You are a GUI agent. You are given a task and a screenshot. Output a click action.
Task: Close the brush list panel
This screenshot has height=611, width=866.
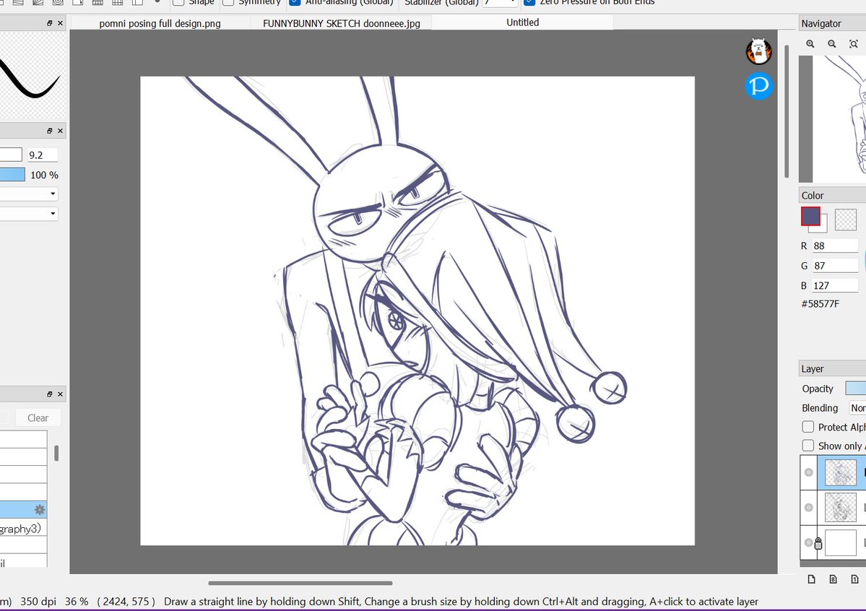tap(60, 394)
